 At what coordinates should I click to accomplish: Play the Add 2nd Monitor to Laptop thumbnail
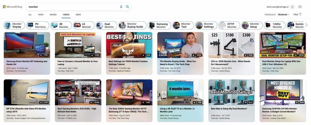(x=78, y=45)
